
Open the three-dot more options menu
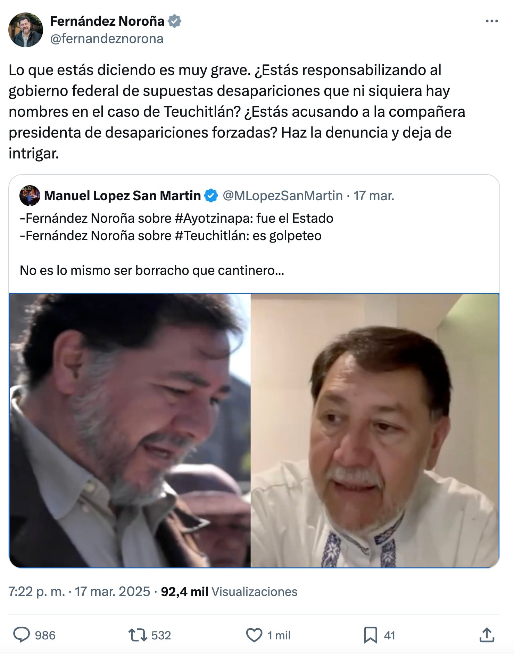click(x=491, y=22)
